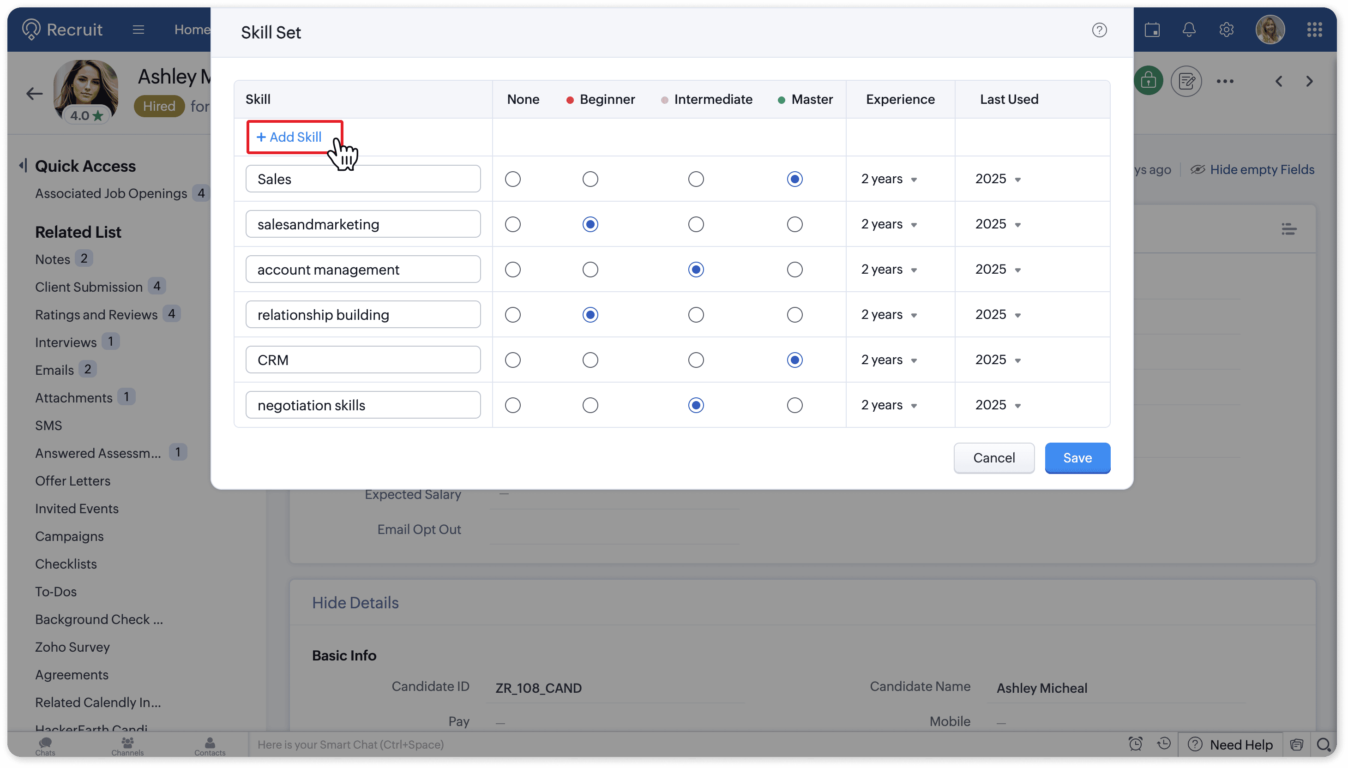Open Experience dropdown for Sales
1348x768 pixels.
point(889,180)
